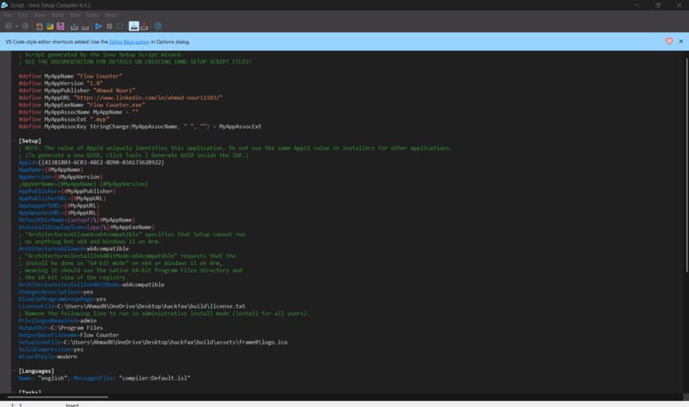Click the MyAppURL linkedin define line
Image resolution: width=689 pixels, height=407 pixels.
pos(121,97)
